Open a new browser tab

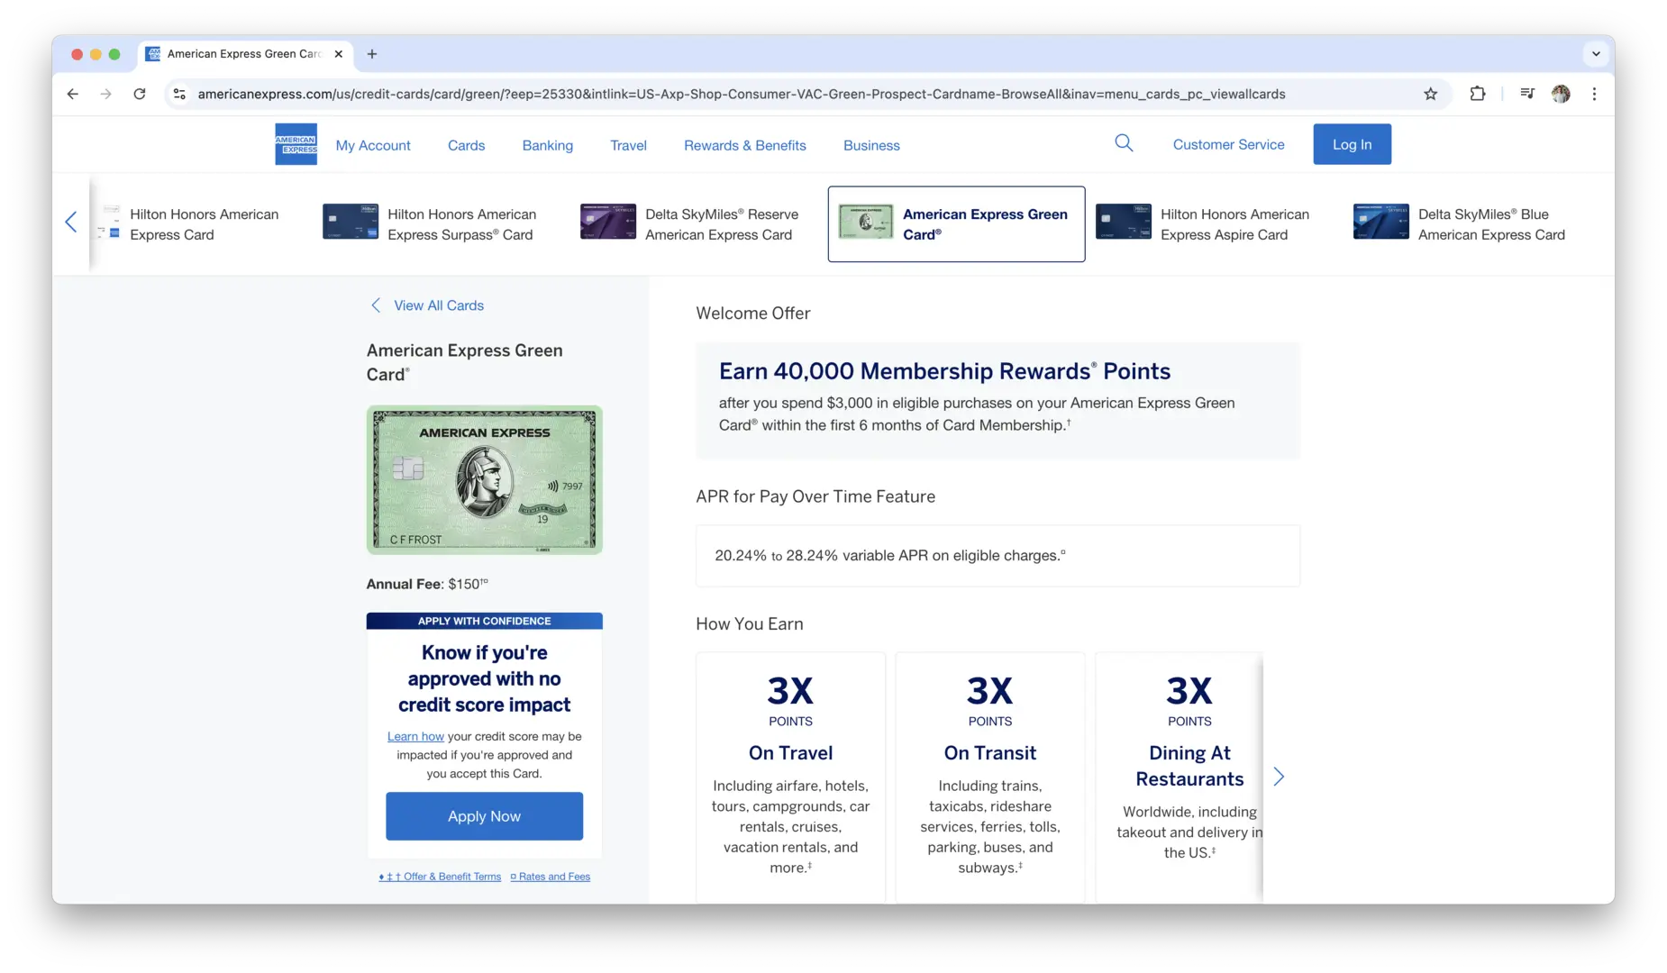click(372, 54)
